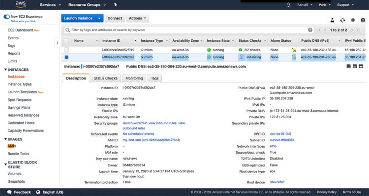Select the Description tab
The height and width of the screenshot is (196, 369).
click(x=76, y=78)
